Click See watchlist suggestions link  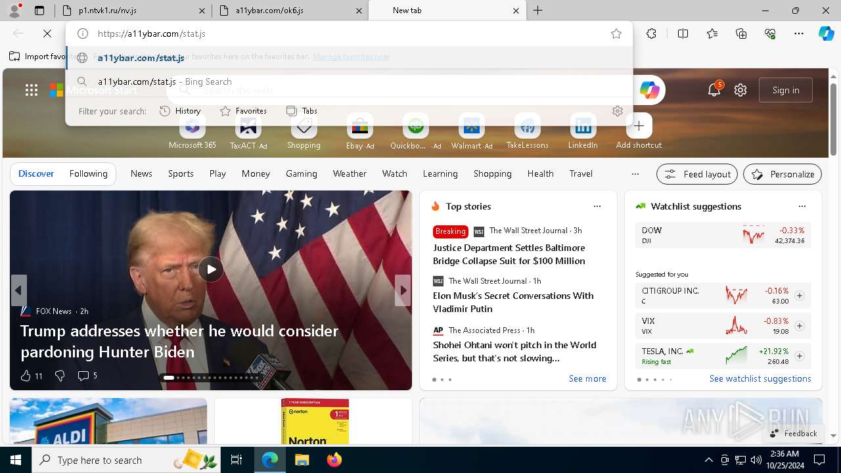coord(760,378)
